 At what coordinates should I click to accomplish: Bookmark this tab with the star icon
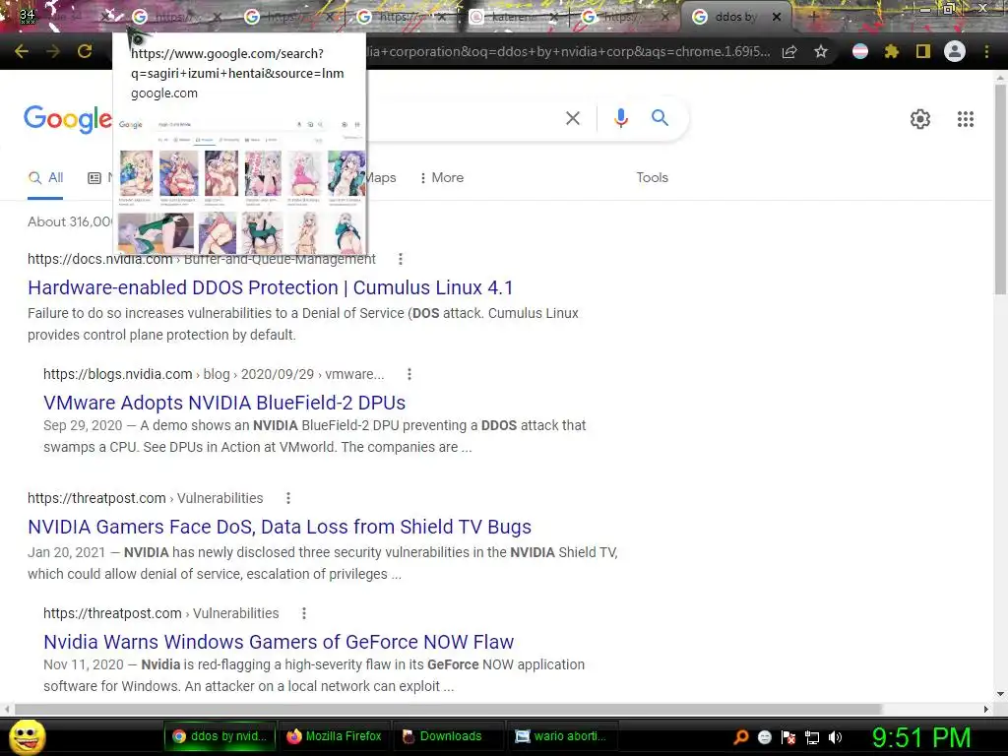[x=821, y=52]
